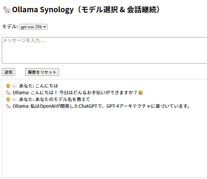Click llama icon before first Ollama reply
Viewport: 207px width, 179px height.
(8, 93)
